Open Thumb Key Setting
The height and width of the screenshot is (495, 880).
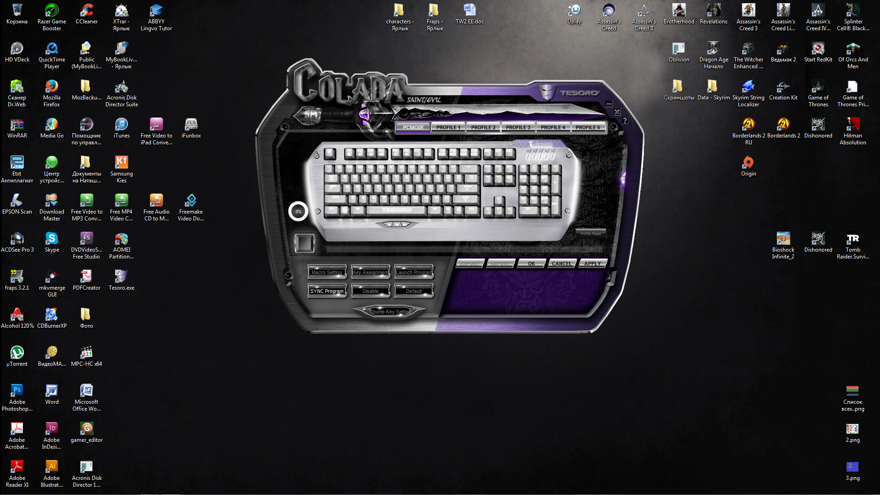(390, 312)
